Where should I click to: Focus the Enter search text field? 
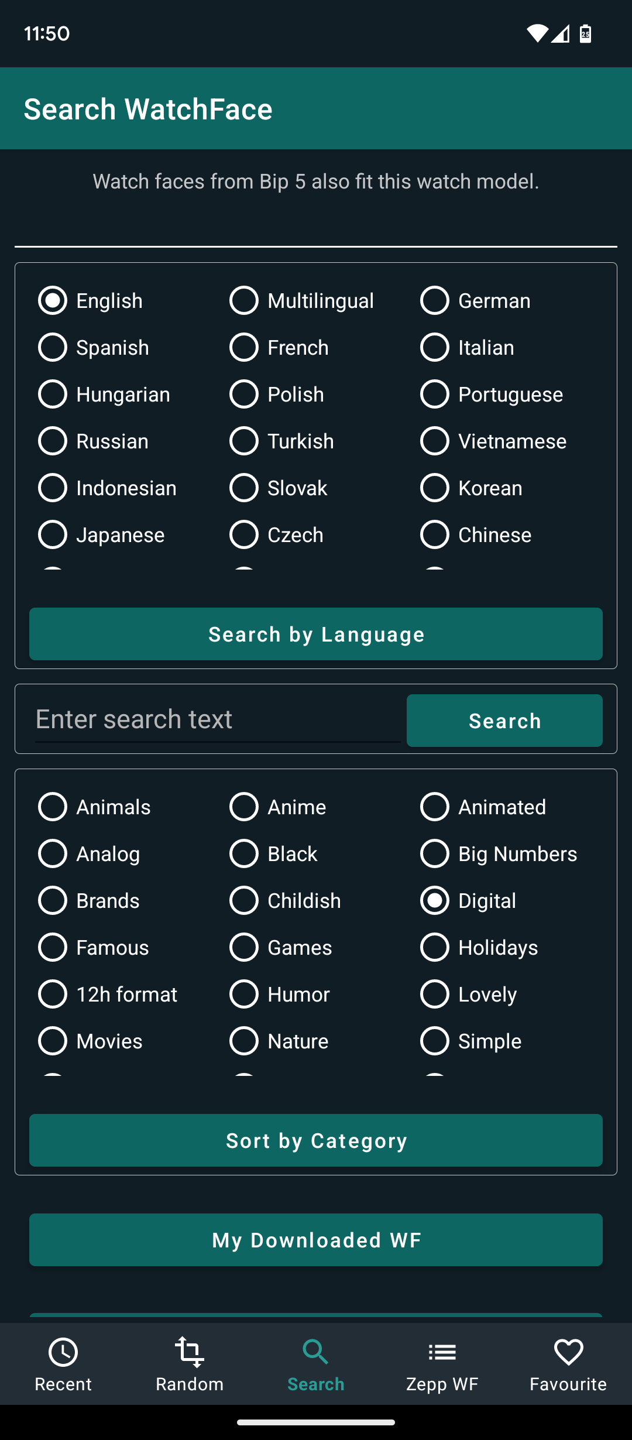pyautogui.click(x=218, y=719)
